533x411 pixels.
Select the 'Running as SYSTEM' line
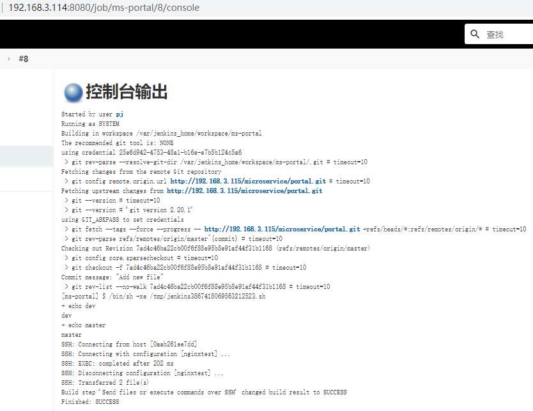90,124
